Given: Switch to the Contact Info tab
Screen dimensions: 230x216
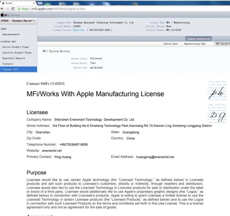Looking at the screenshot, I should tap(170, 44).
